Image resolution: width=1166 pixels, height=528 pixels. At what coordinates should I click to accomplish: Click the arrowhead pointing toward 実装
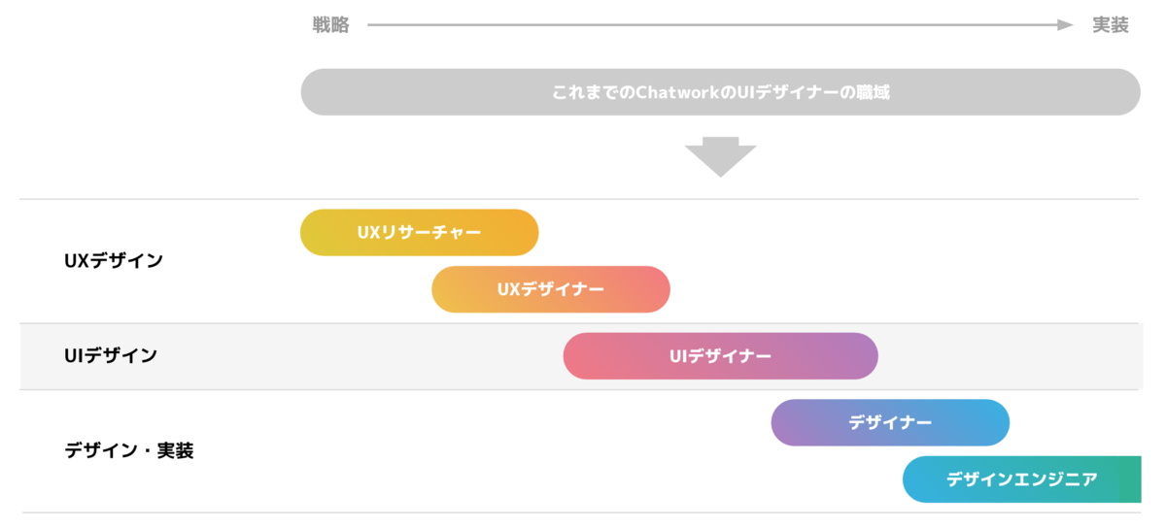[1065, 25]
